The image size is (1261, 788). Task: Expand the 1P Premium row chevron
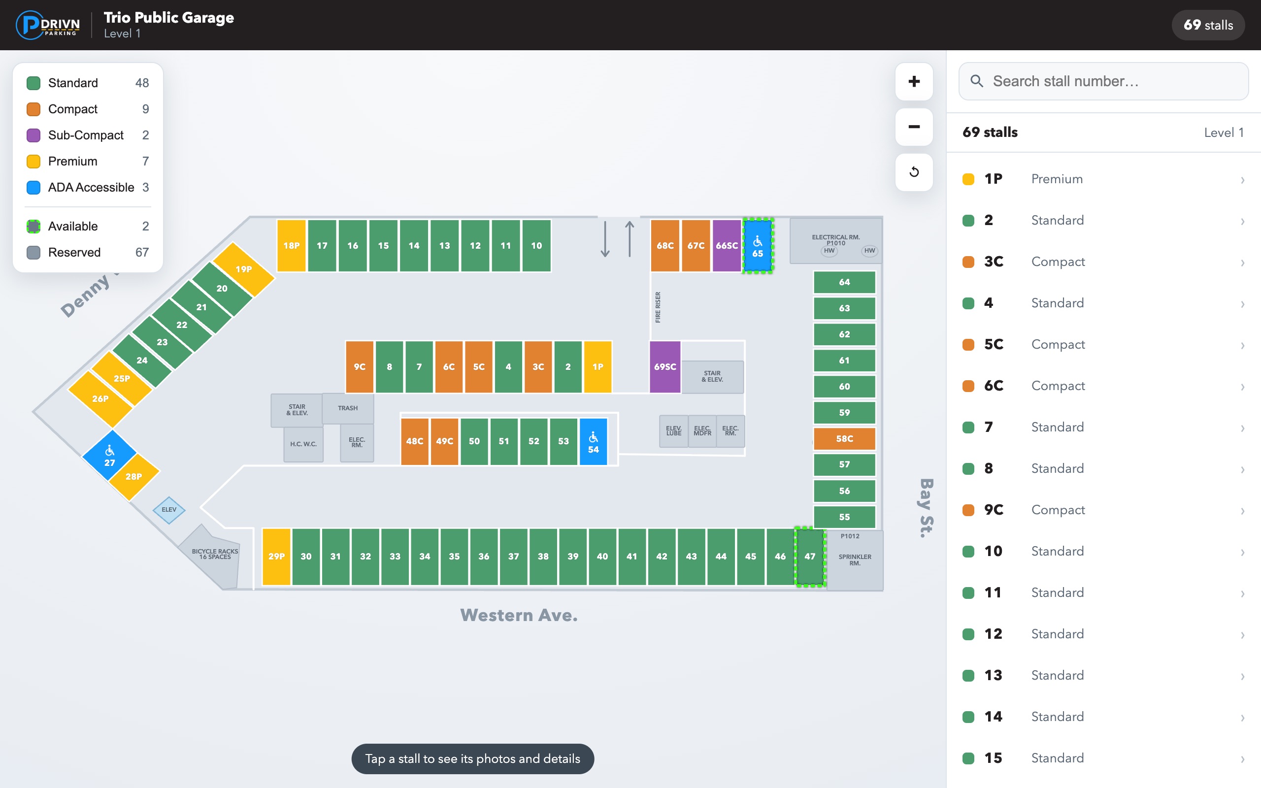point(1243,180)
